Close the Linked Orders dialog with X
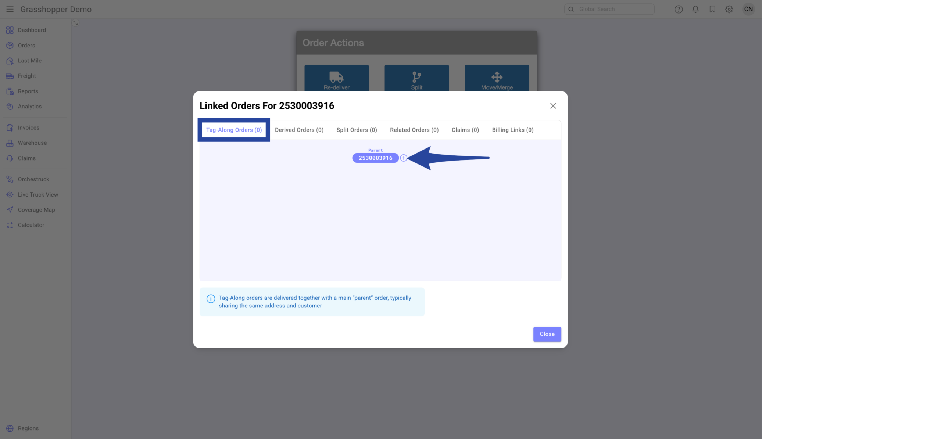 [552, 106]
